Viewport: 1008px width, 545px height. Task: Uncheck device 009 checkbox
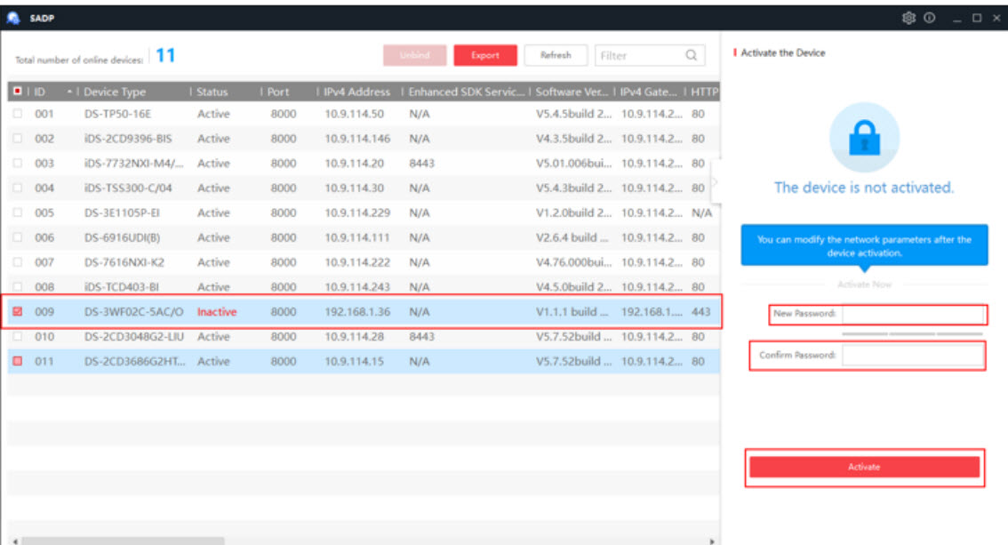pos(18,312)
